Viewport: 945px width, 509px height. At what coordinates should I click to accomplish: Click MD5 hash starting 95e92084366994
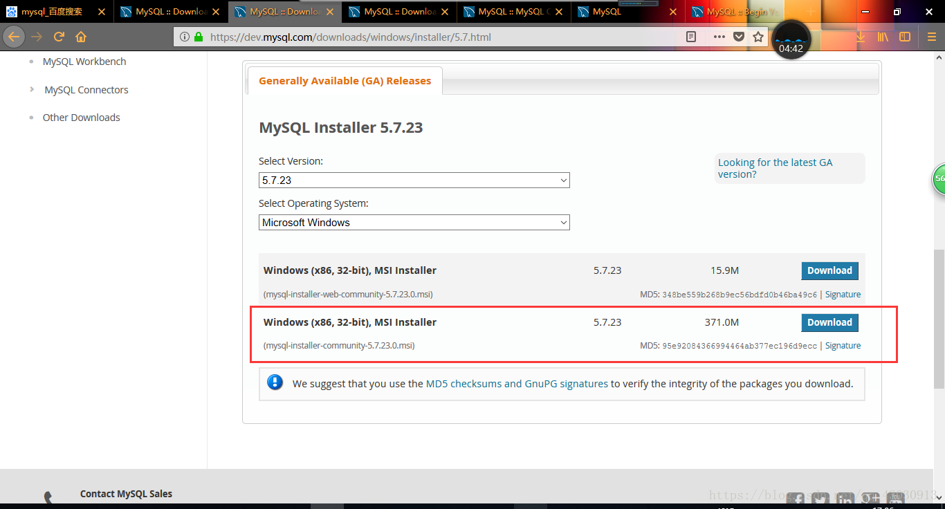[740, 346]
